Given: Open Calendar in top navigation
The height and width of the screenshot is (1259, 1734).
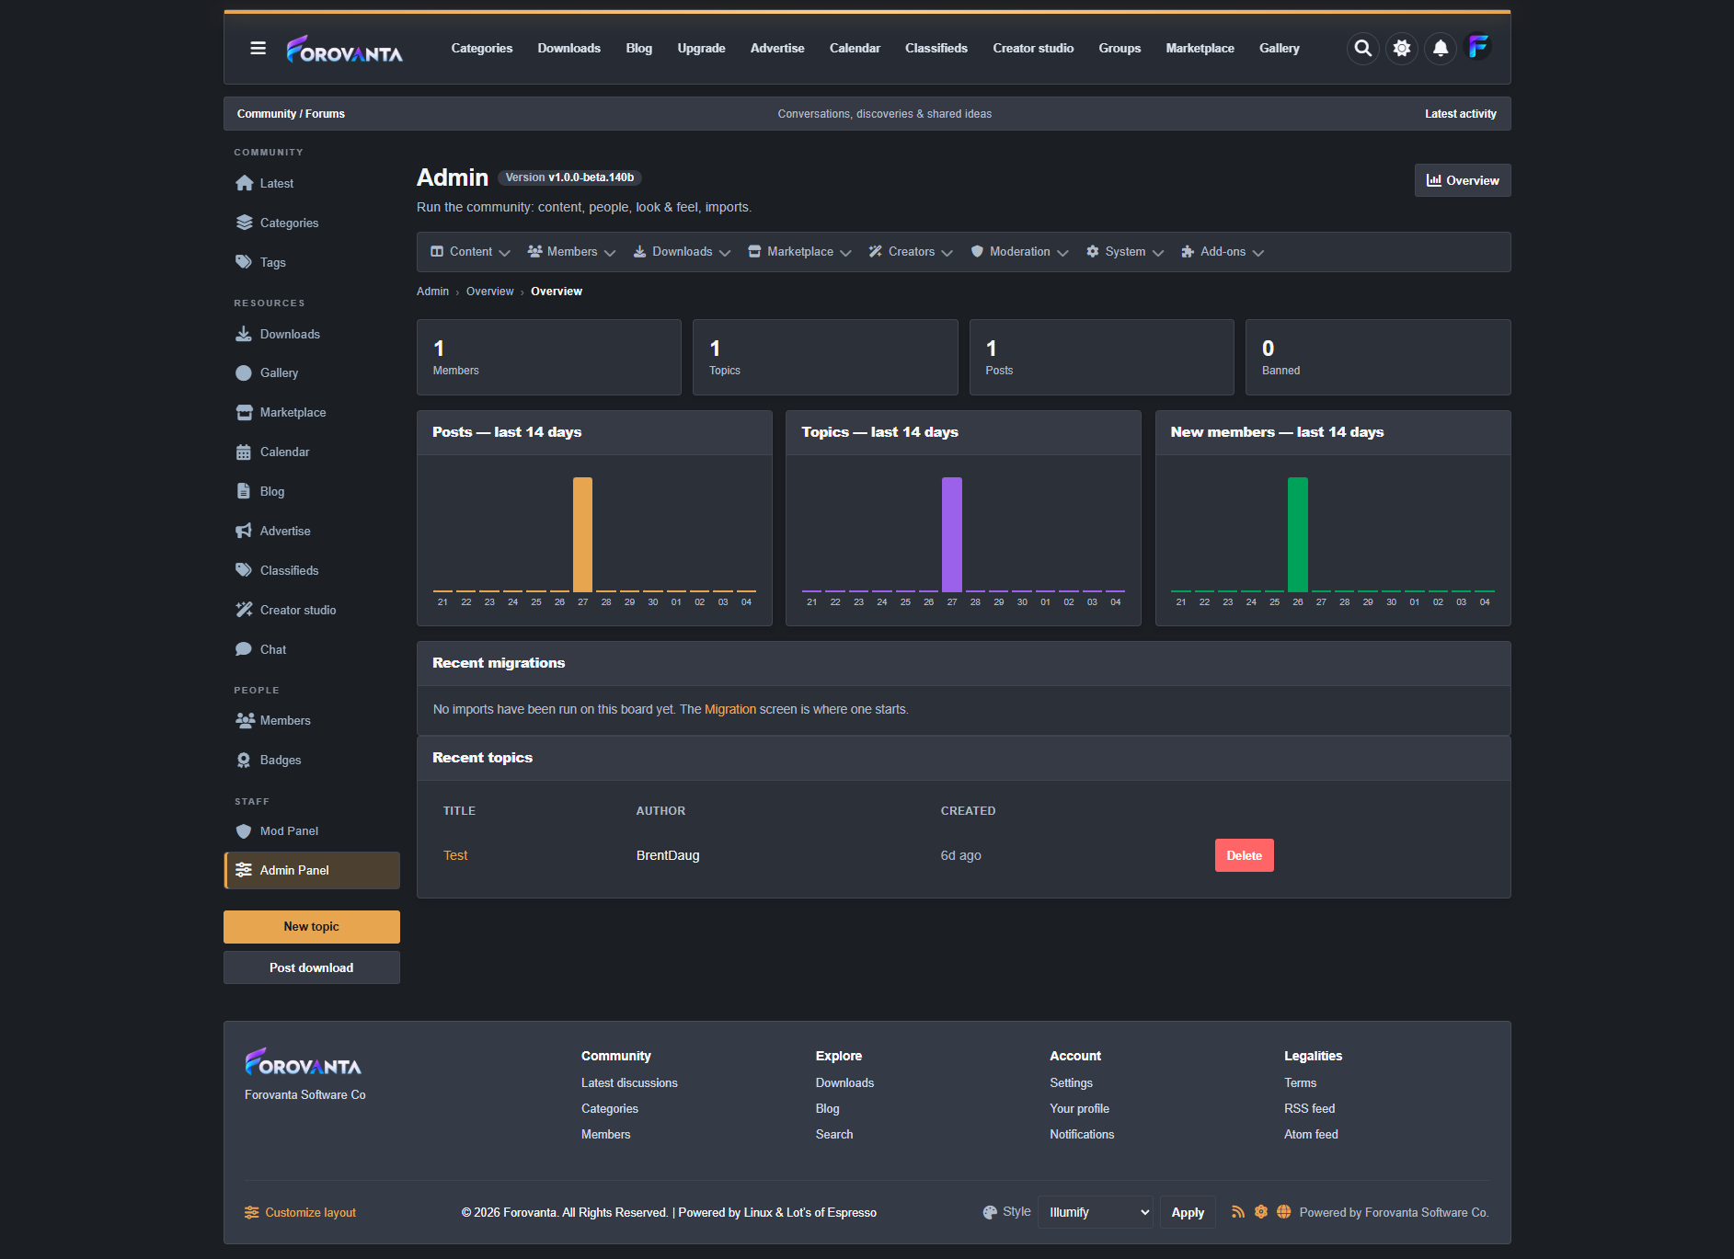Looking at the screenshot, I should 855,48.
